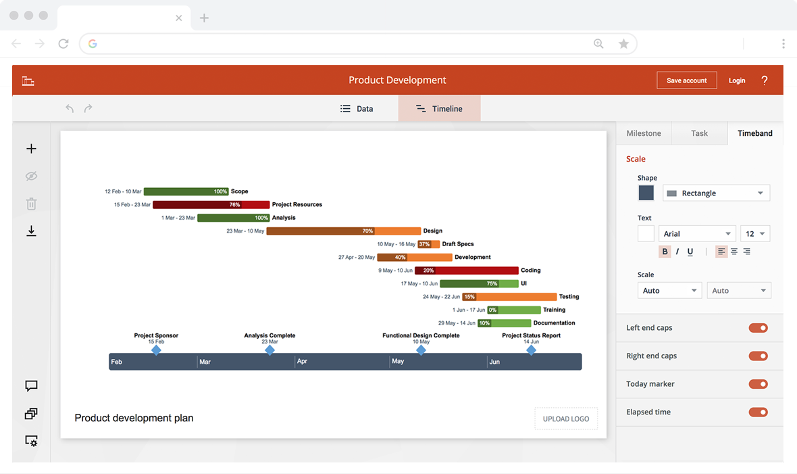Switch to the Data tab

357,108
